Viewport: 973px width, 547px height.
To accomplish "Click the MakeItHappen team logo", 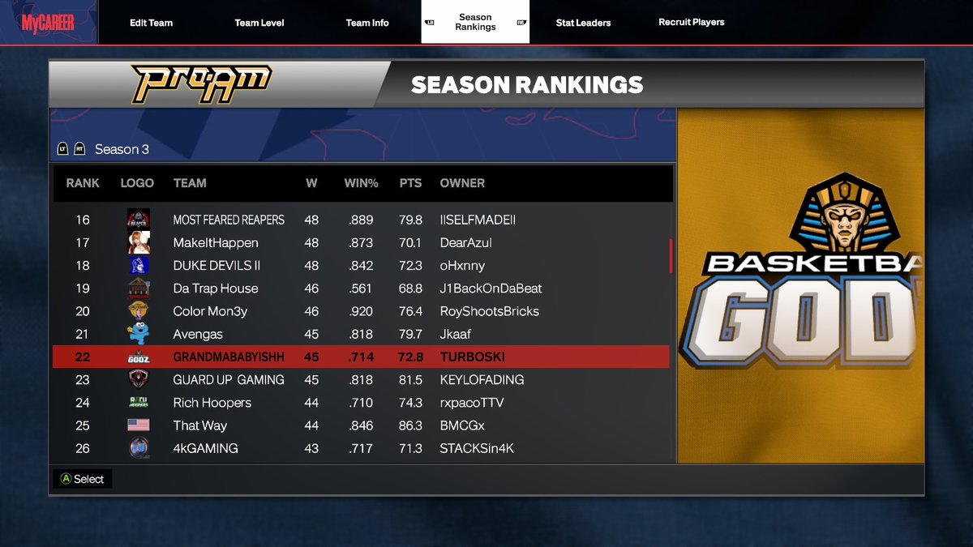I will tap(138, 242).
